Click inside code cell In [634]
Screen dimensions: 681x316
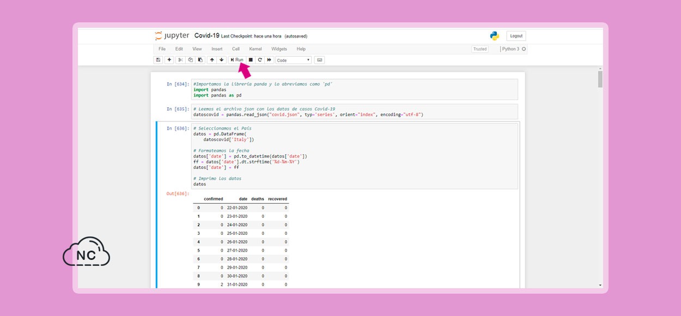point(354,90)
